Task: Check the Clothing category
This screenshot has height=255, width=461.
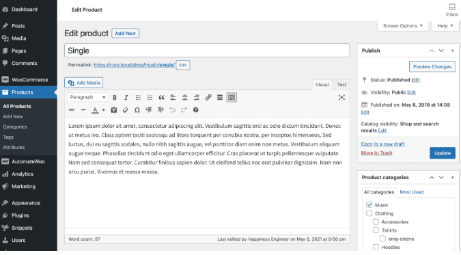Action: click(x=369, y=213)
